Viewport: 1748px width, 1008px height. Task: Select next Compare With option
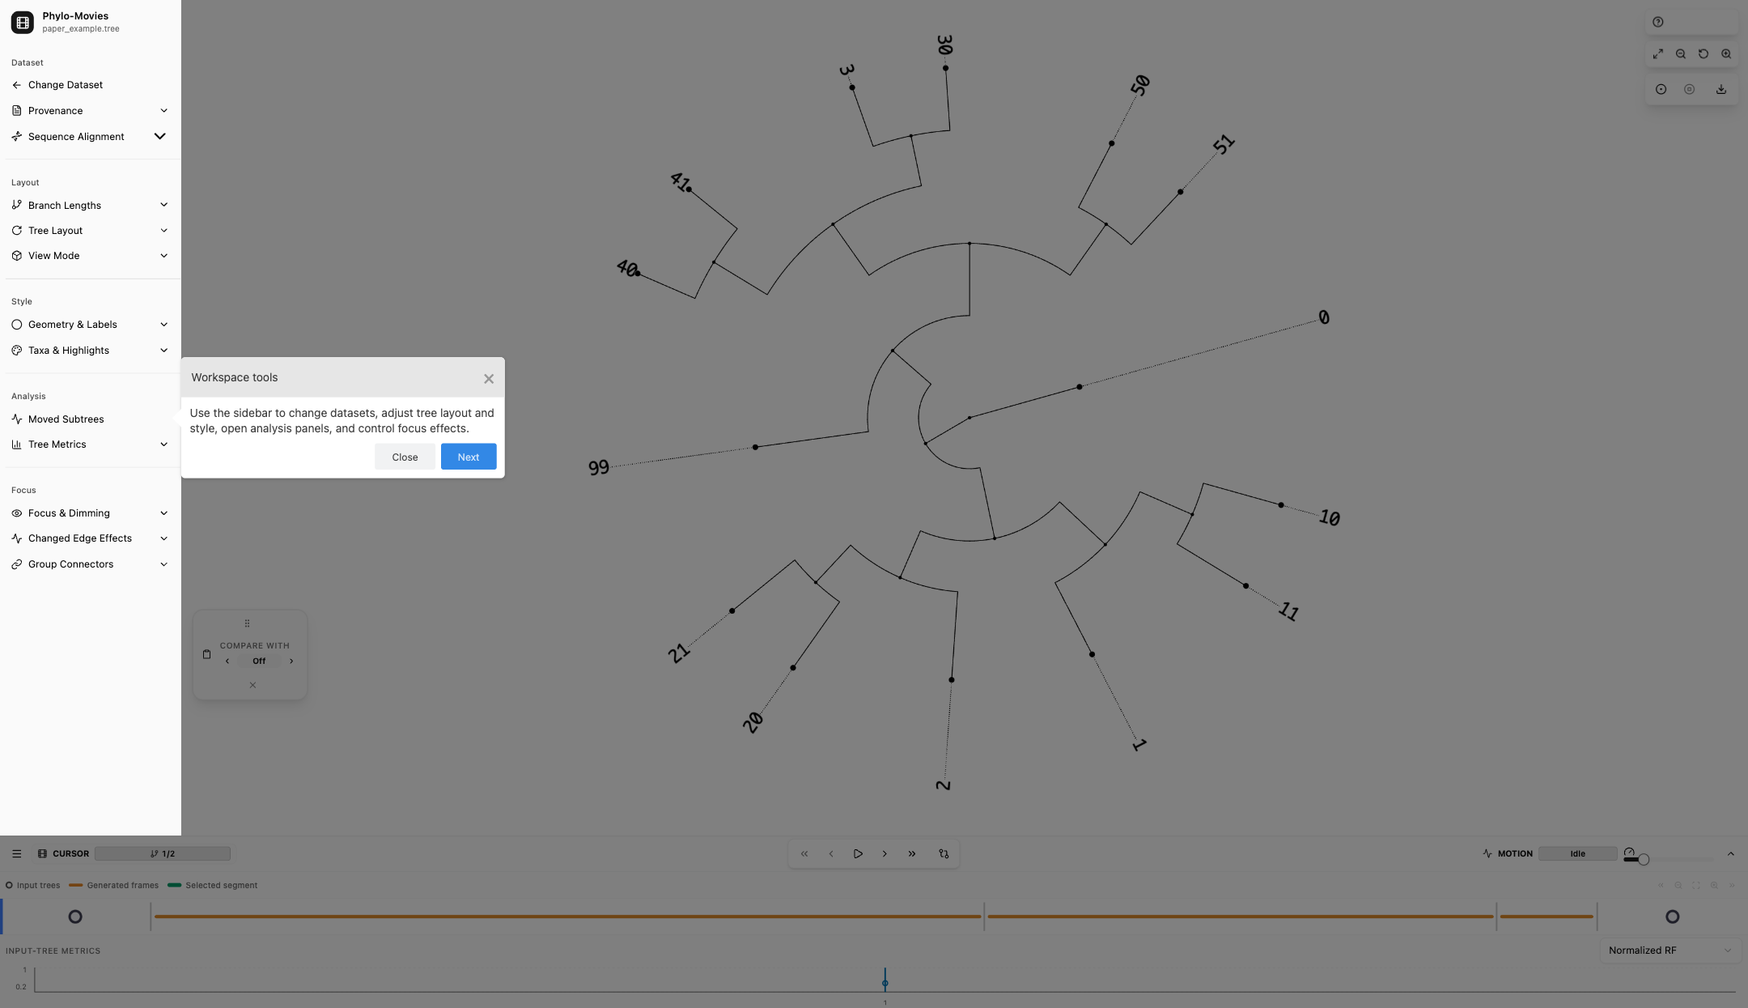click(291, 661)
